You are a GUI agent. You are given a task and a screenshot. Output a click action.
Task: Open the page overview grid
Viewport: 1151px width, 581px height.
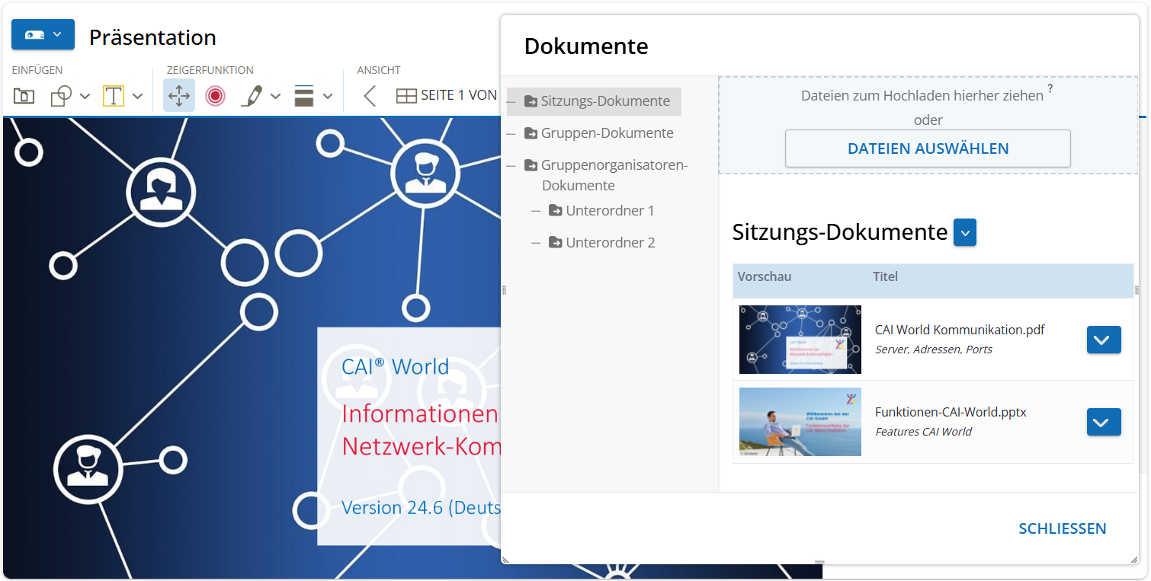pyautogui.click(x=406, y=96)
